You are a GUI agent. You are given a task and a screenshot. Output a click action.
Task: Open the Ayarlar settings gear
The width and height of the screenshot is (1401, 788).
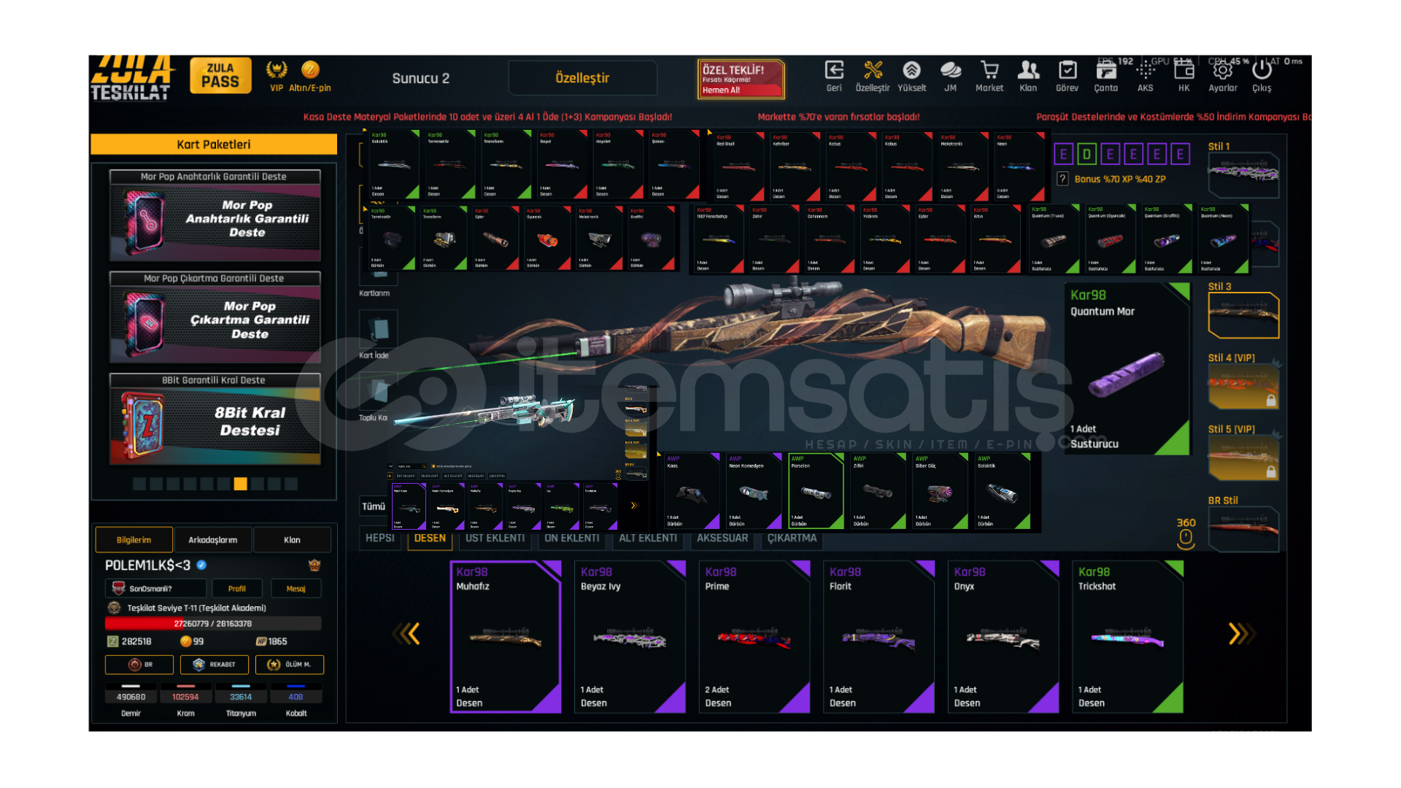[1223, 71]
